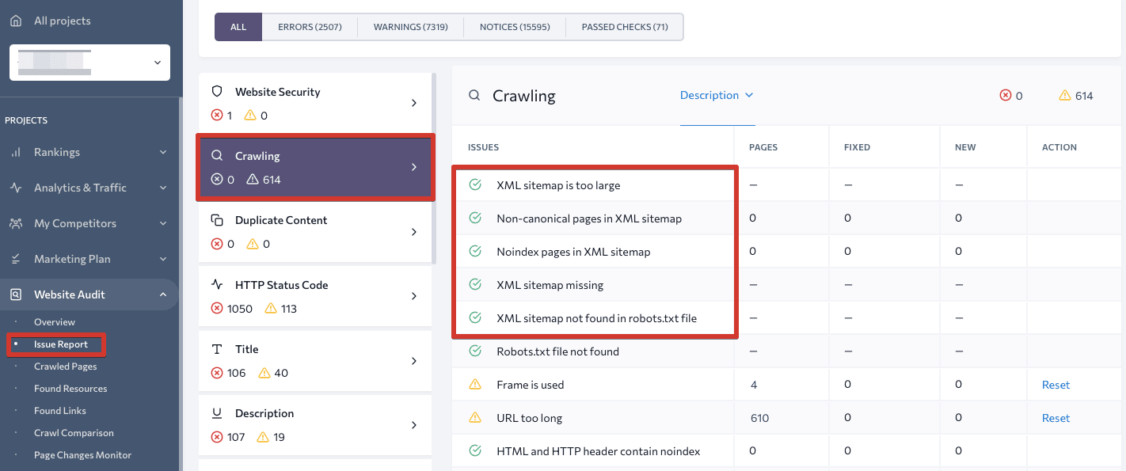
Task: Click the All projects home icon
Action: [16, 21]
